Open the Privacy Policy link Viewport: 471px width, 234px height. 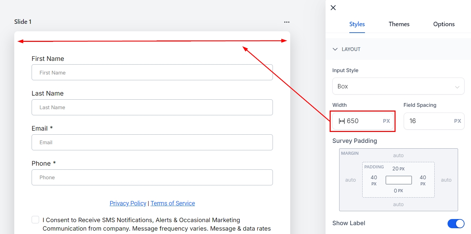(x=128, y=203)
